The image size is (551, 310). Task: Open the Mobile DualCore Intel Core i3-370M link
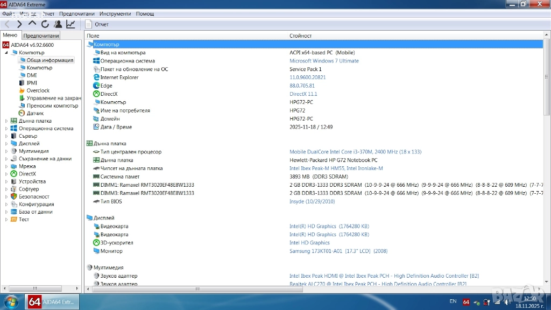click(354, 152)
